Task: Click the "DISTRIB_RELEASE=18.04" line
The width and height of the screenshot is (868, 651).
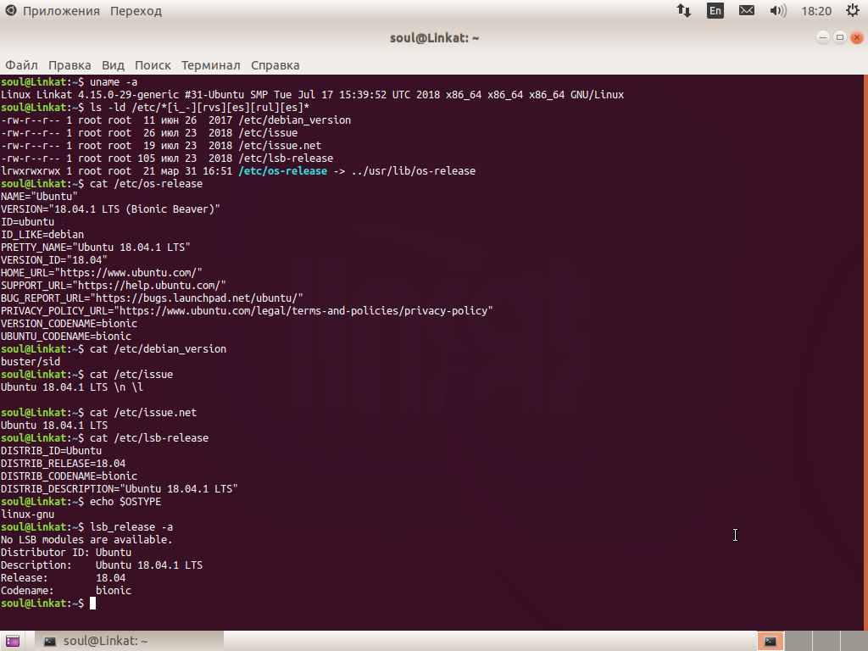Action: pos(63,464)
